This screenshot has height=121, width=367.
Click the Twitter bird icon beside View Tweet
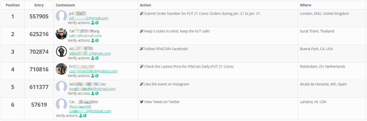[142, 102]
